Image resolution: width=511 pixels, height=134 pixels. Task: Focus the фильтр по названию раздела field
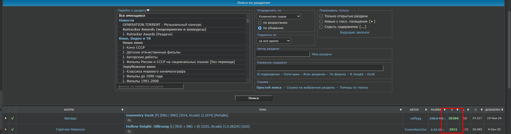pyautogui.click(x=150, y=86)
